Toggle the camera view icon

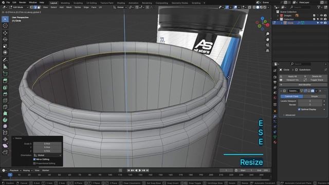(267, 45)
